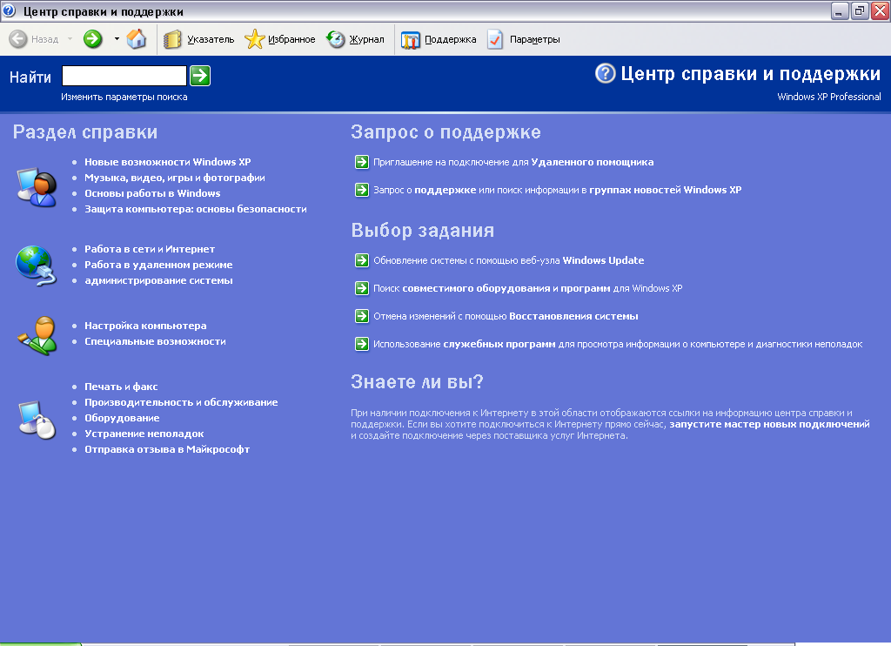The image size is (891, 646).
Task: Click the globe network category icon
Action: click(36, 265)
